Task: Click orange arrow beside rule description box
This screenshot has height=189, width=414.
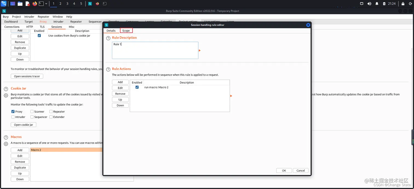Action: 200,51
